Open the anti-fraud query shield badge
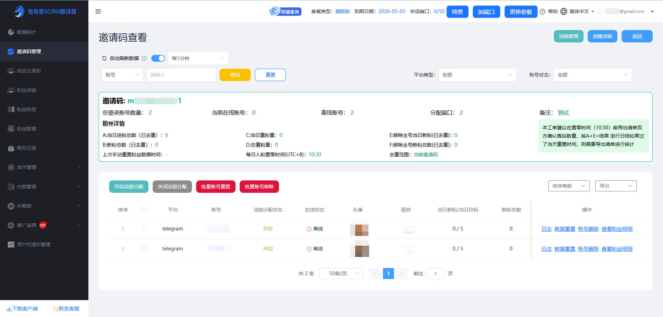Viewport: 663px width, 317px height. [x=285, y=11]
